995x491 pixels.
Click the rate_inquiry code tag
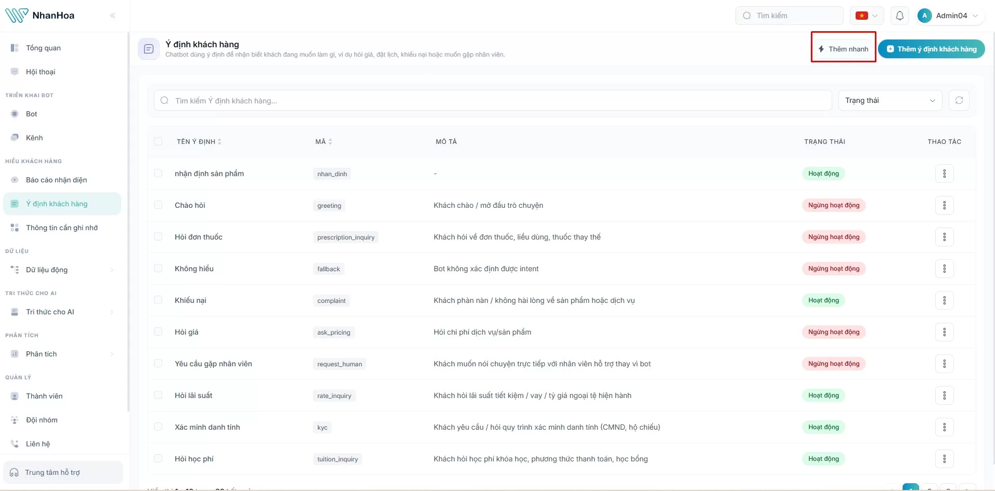[334, 396]
